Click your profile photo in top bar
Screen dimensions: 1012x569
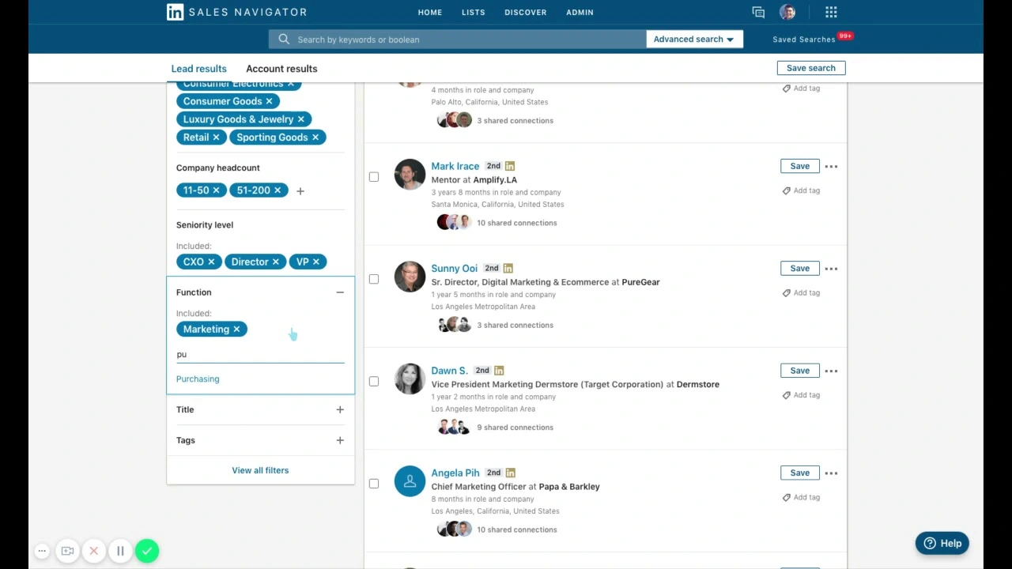point(787,12)
